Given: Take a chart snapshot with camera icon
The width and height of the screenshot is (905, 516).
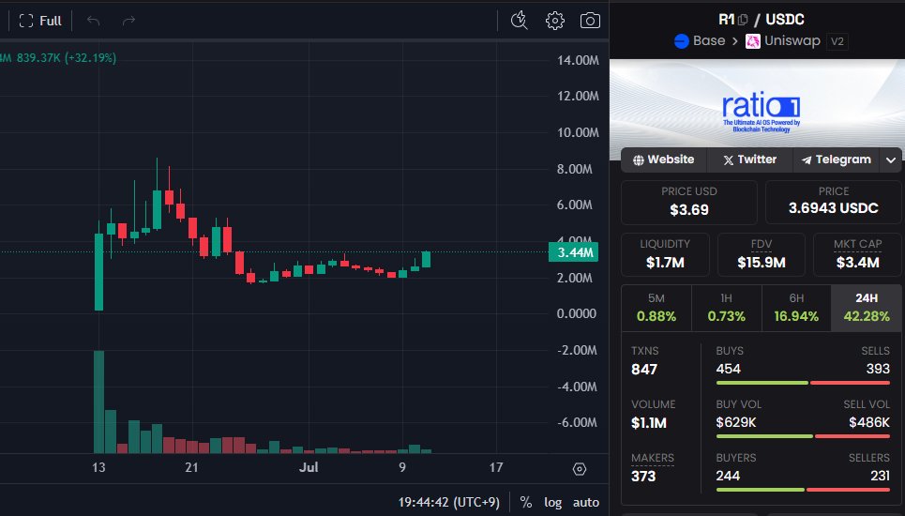Looking at the screenshot, I should coord(589,20).
